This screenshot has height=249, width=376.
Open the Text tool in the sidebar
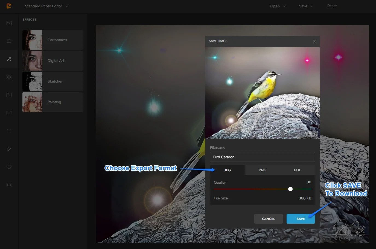pyautogui.click(x=9, y=131)
